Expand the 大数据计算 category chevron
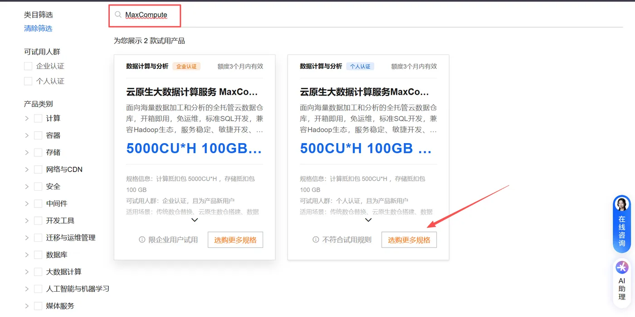635x317 pixels. pyautogui.click(x=26, y=272)
